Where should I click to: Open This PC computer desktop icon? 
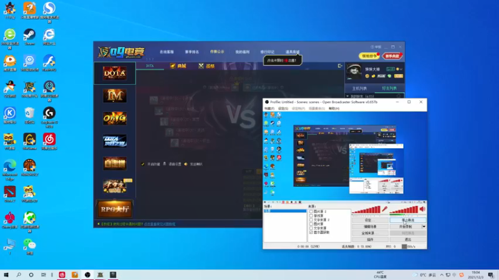point(10,246)
